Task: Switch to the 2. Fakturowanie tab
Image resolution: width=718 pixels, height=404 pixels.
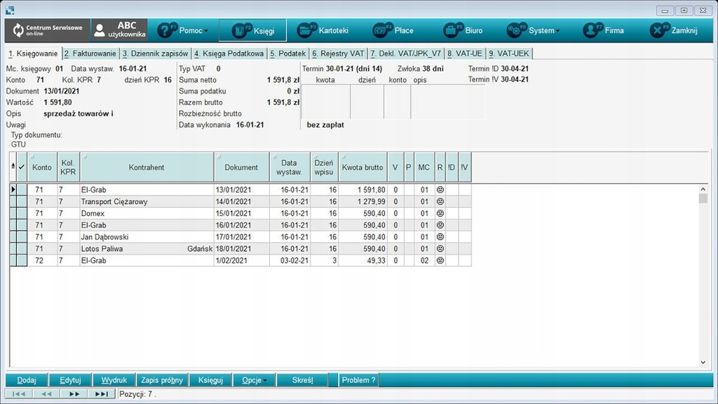Action: point(90,53)
